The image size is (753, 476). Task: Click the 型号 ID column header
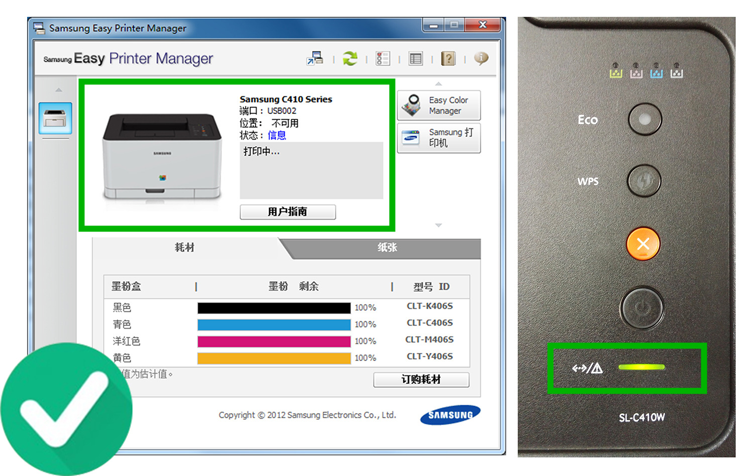point(431,287)
